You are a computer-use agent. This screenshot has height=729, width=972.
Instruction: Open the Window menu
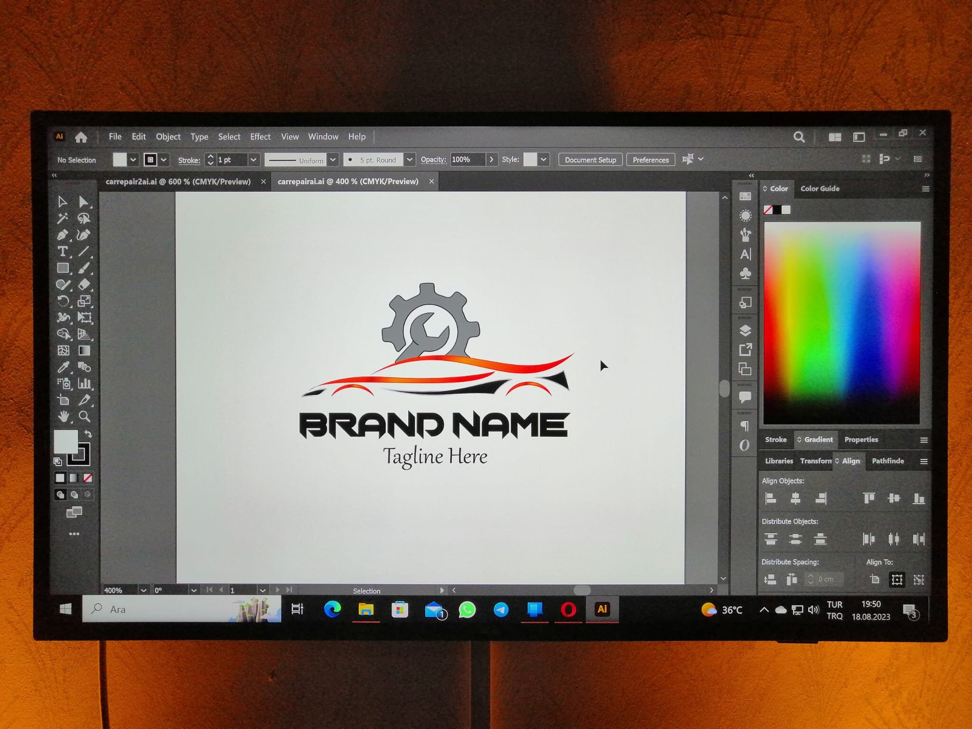click(323, 137)
